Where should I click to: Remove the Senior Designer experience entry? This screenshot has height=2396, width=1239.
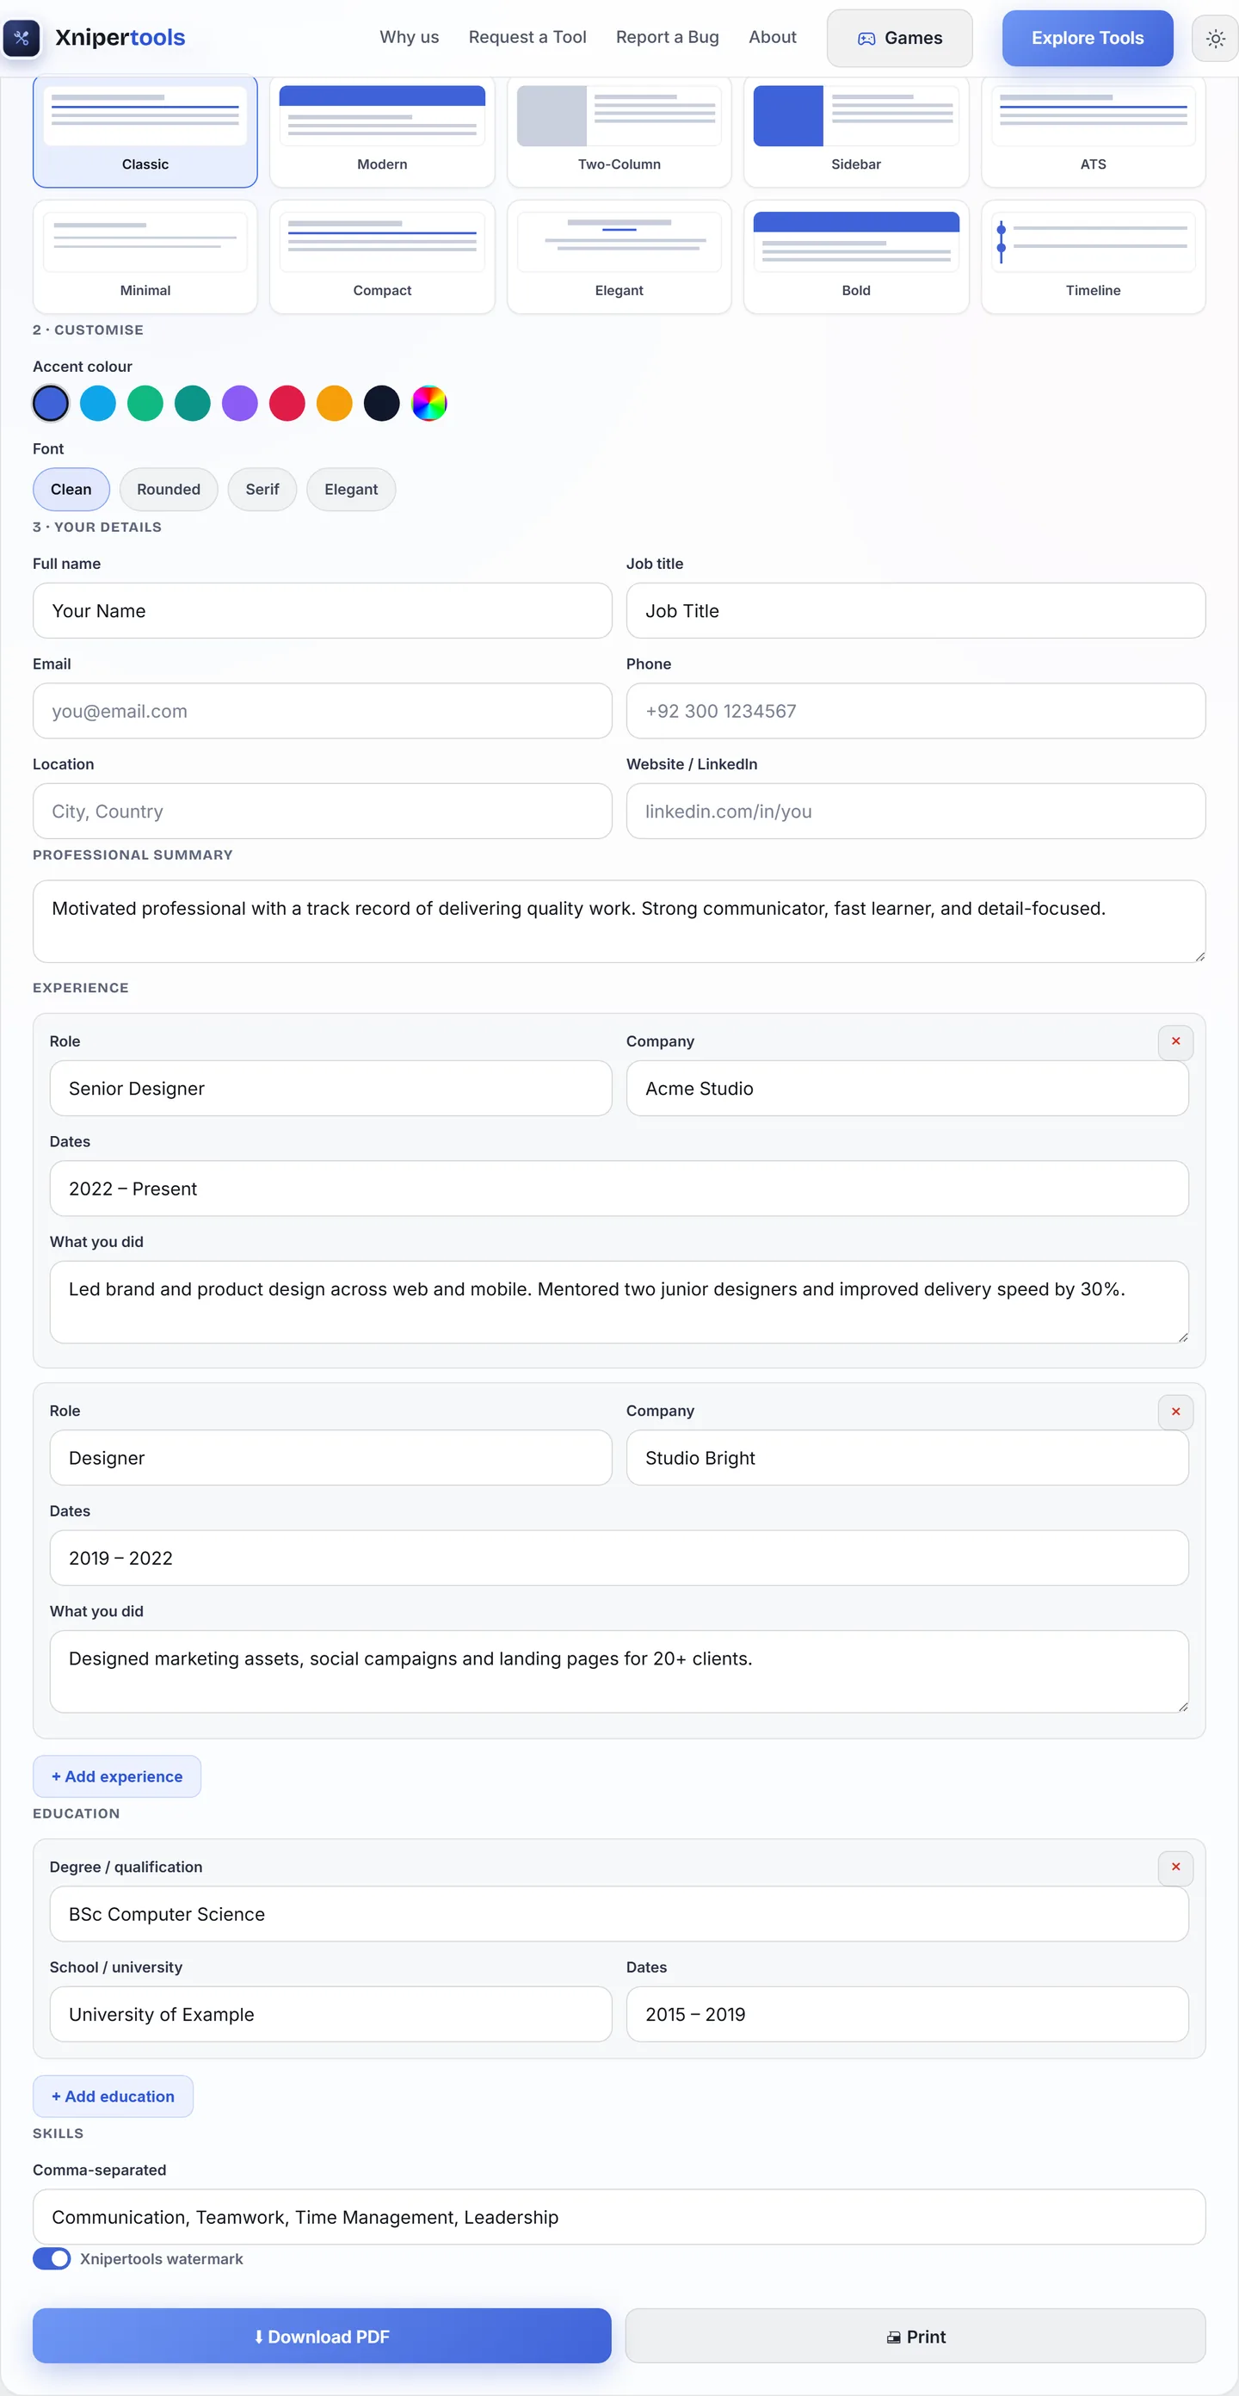(x=1175, y=1041)
